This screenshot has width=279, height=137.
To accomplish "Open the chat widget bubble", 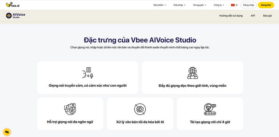I will (7, 132).
